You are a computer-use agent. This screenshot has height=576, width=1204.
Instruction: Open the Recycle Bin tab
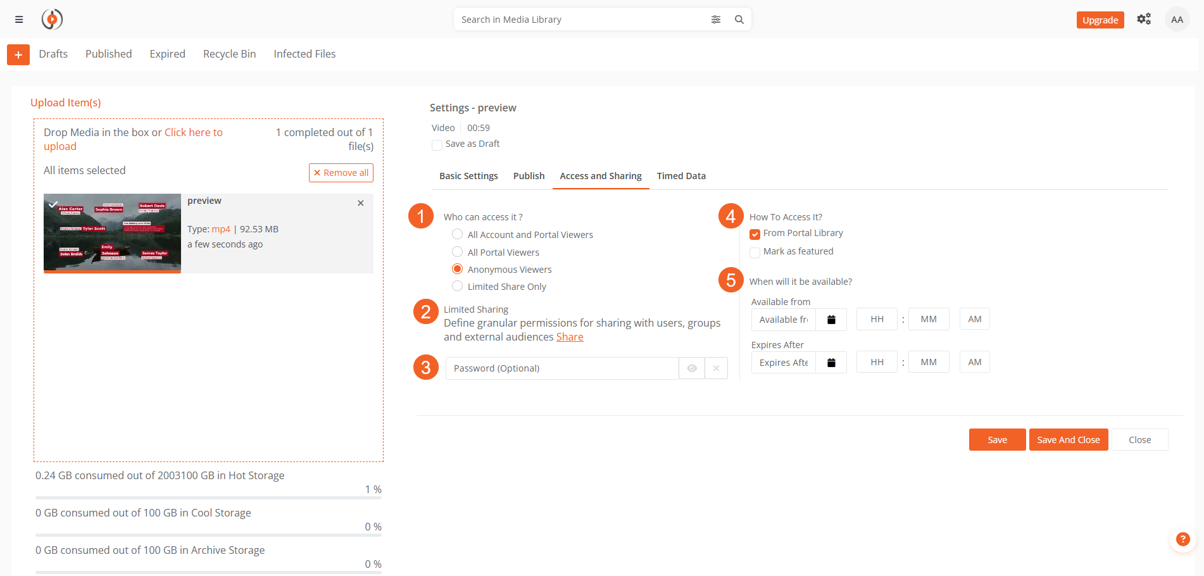229,54
